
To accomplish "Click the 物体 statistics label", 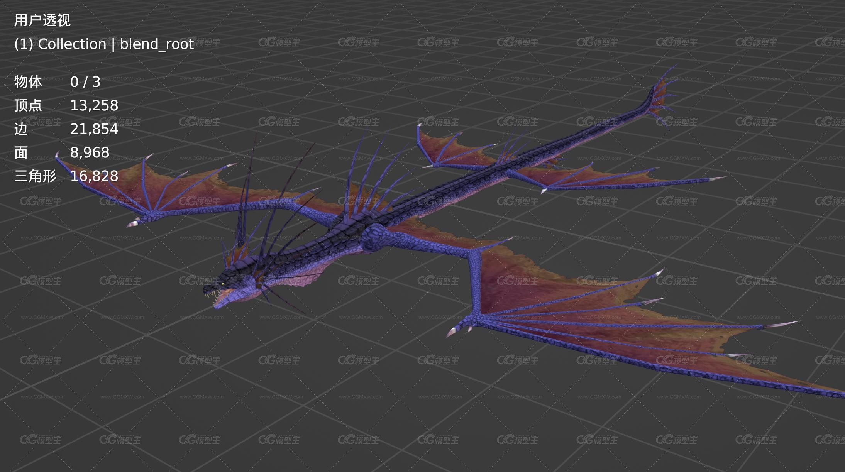I will pos(28,82).
